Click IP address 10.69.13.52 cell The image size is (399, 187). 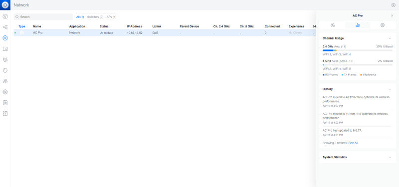135,33
